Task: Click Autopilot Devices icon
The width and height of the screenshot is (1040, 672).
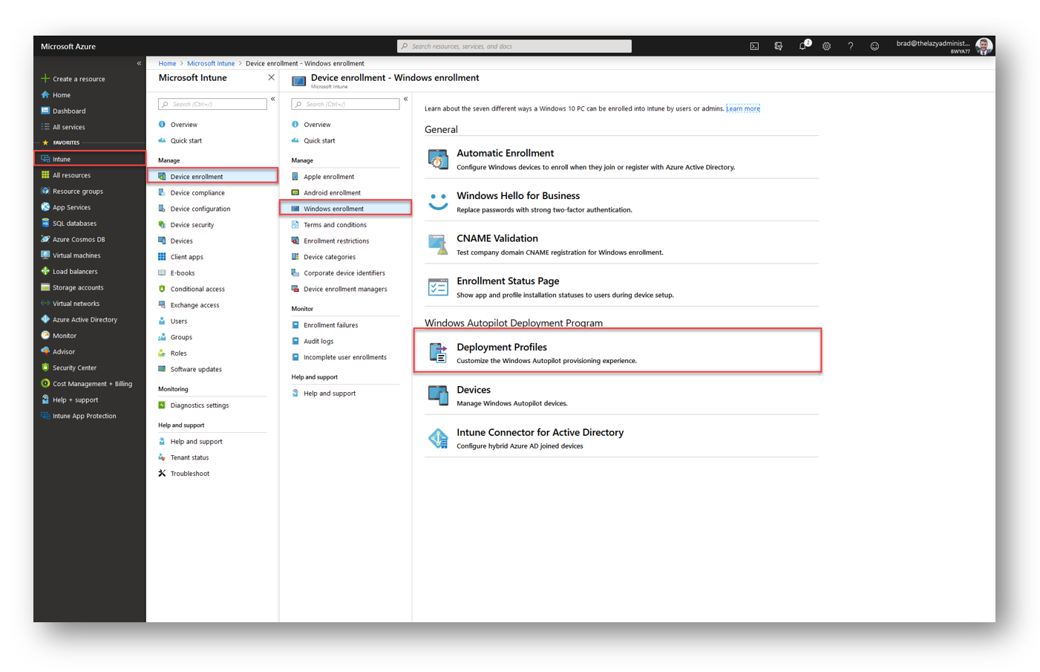Action: [438, 395]
